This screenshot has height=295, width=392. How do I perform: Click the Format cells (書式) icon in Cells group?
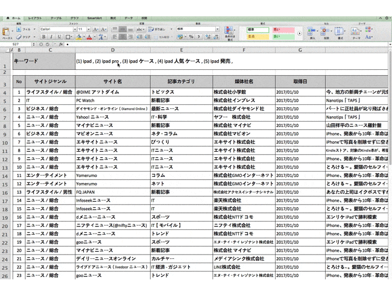[x=340, y=31]
